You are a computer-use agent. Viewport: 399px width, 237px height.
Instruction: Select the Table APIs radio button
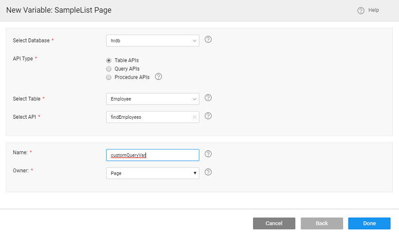pyautogui.click(x=109, y=60)
